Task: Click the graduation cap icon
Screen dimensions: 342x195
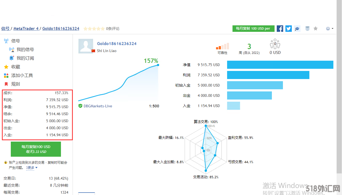Action: click(x=297, y=29)
